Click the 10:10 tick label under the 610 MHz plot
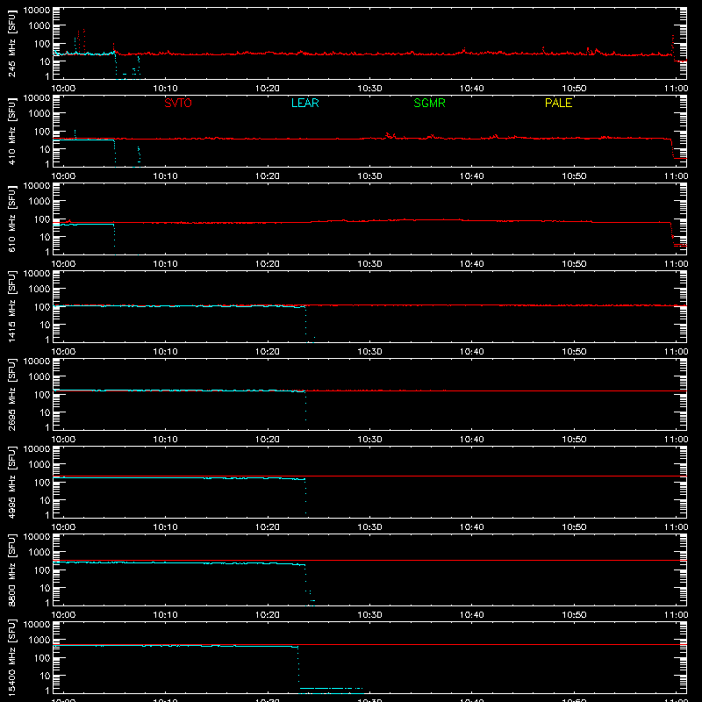The height and width of the screenshot is (702, 702). pyautogui.click(x=165, y=264)
